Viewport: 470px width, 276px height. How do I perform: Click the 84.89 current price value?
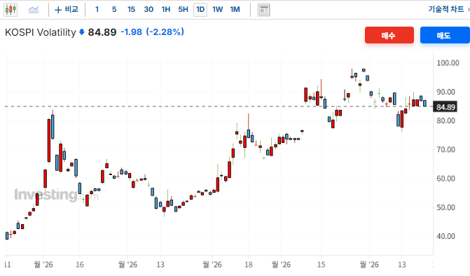click(102, 32)
